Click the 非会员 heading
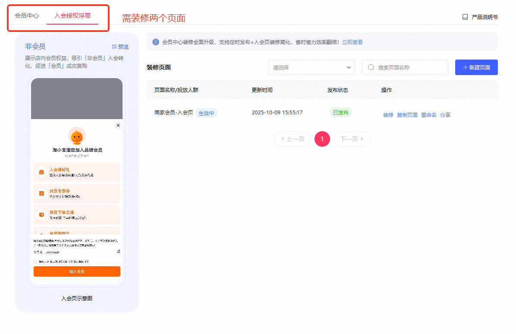Viewport: 516px width, 334px height. [x=35, y=47]
